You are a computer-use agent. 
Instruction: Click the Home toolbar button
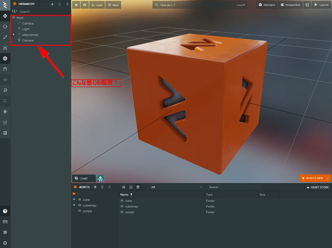(76, 5)
